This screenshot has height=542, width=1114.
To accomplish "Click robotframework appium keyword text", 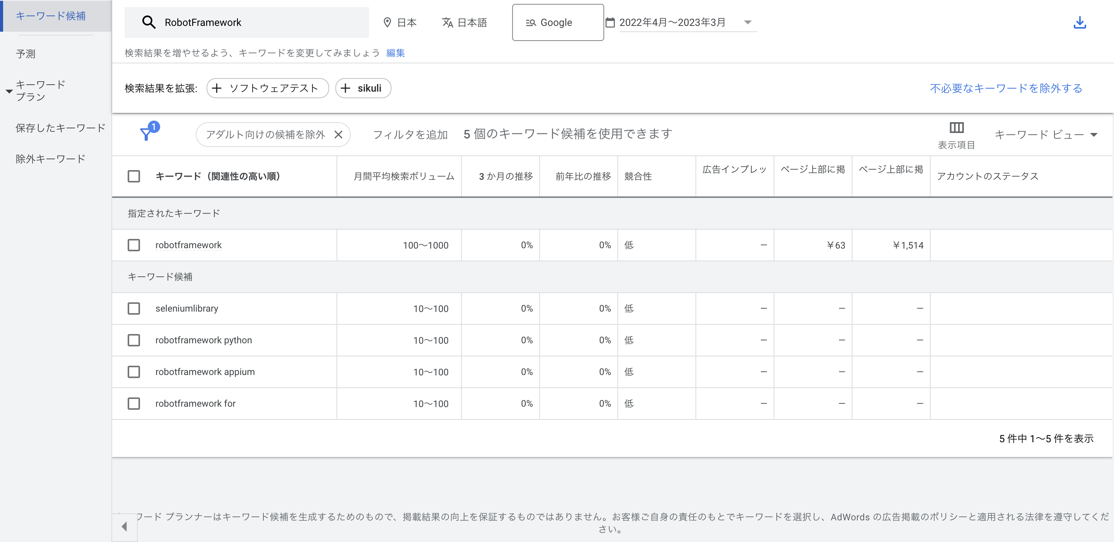I will click(205, 372).
